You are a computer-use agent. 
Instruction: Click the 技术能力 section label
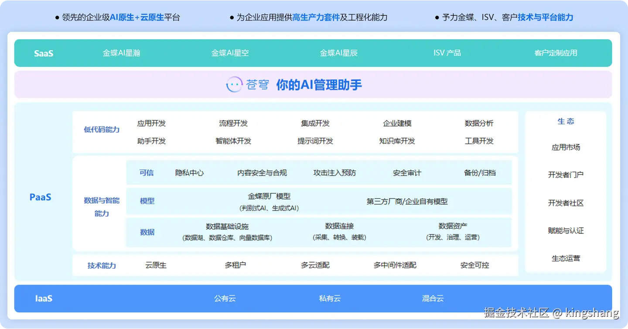(102, 266)
